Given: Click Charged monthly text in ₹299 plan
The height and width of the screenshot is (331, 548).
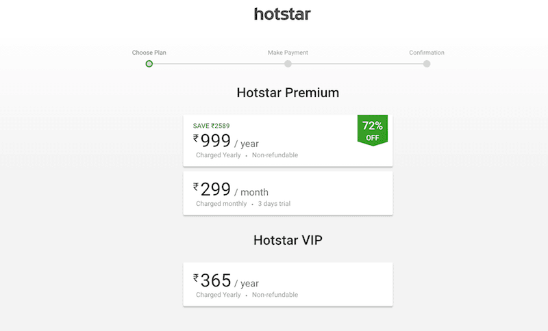Looking at the screenshot, I should pyautogui.click(x=221, y=204).
